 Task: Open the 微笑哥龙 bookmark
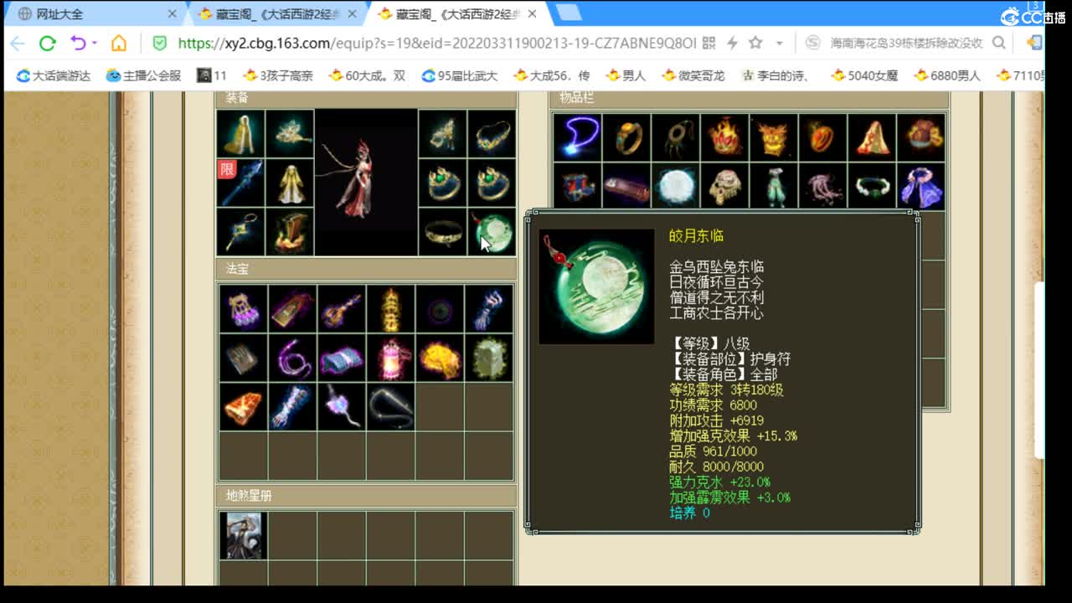click(693, 75)
